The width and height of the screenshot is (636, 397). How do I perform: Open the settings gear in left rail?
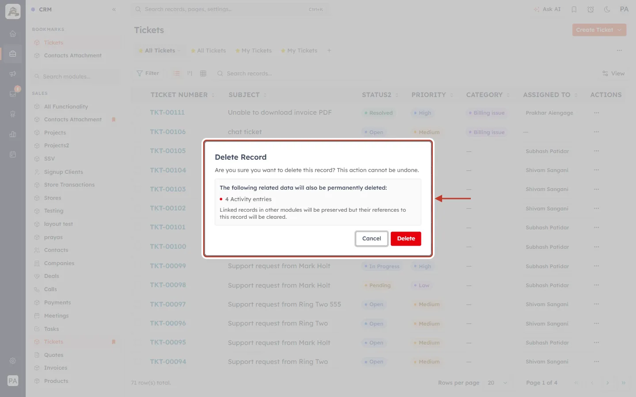pos(13,361)
